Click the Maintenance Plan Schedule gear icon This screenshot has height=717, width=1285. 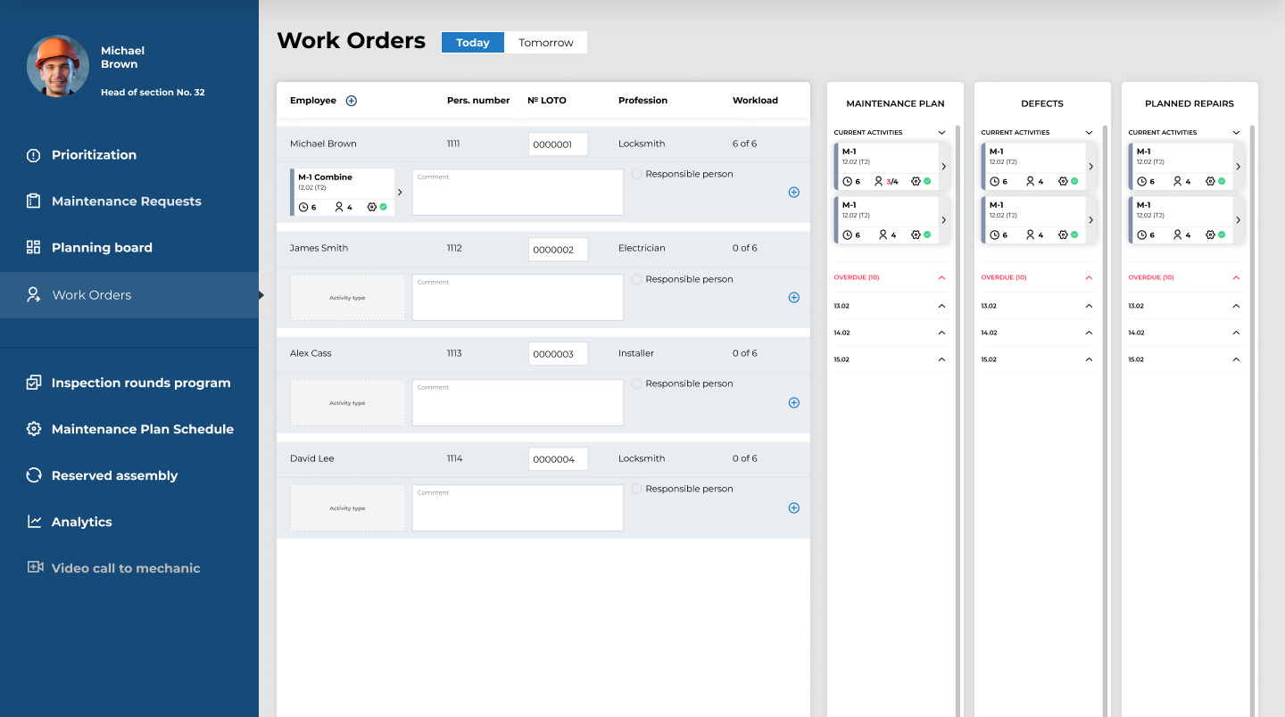point(34,429)
